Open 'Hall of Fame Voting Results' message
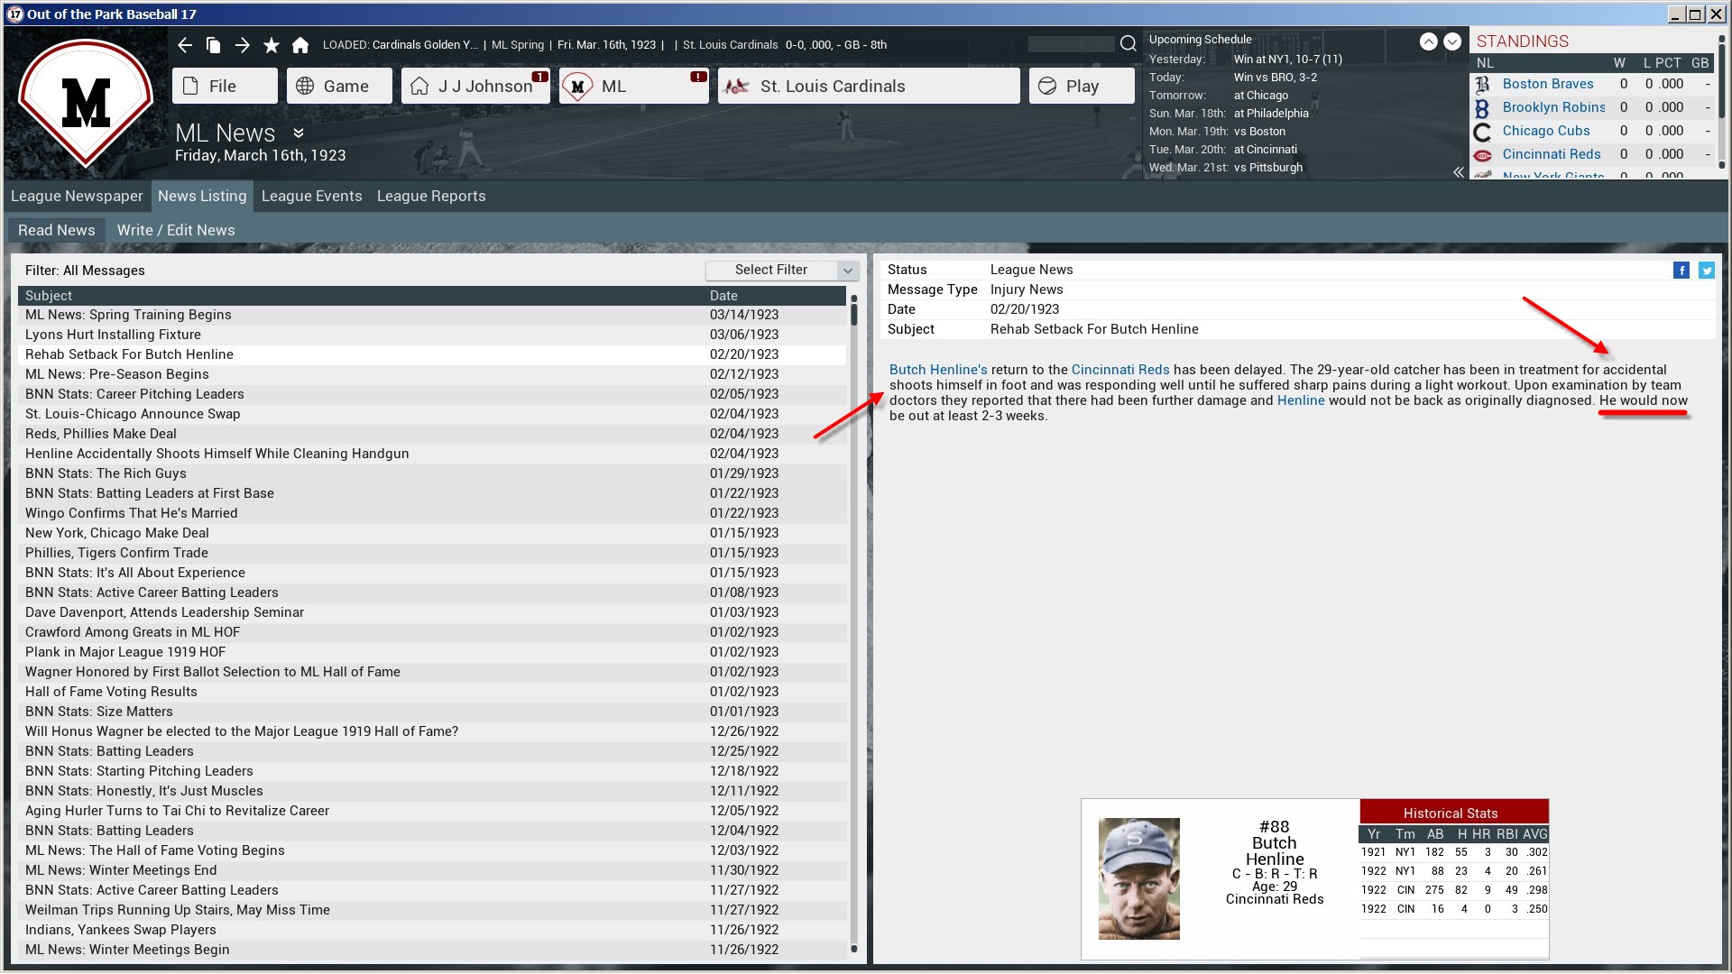Screen dimensions: 1732x974 (432, 692)
